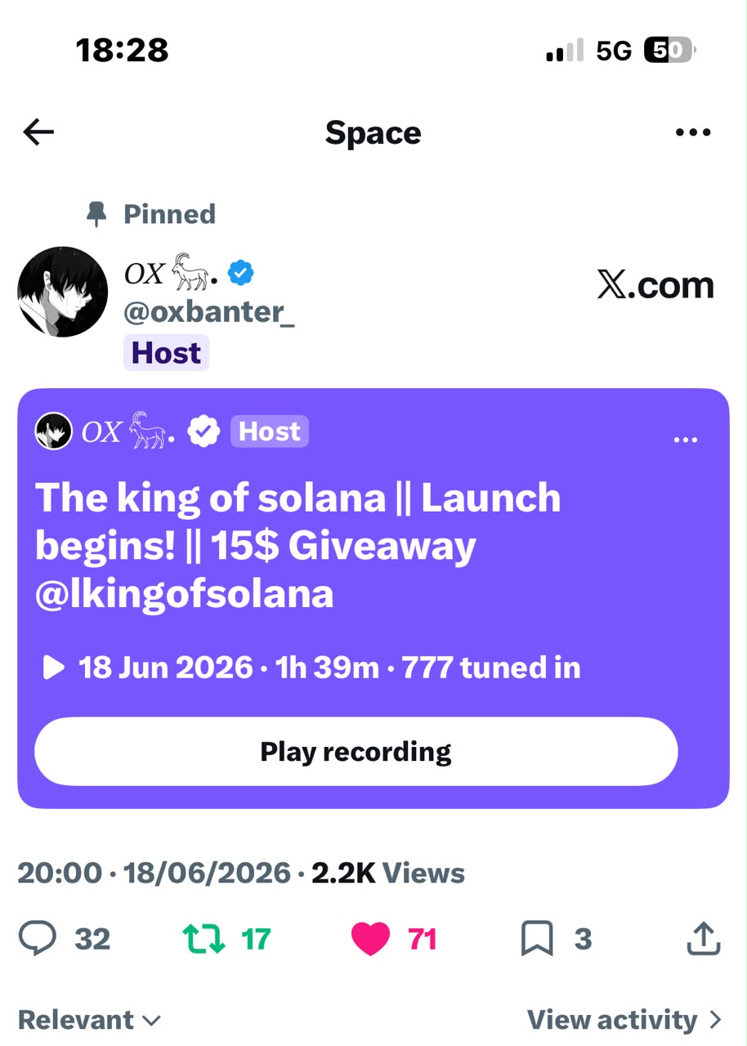Tap the small avatar in the Space card
Image resolution: width=747 pixels, height=1046 pixels.
53,431
